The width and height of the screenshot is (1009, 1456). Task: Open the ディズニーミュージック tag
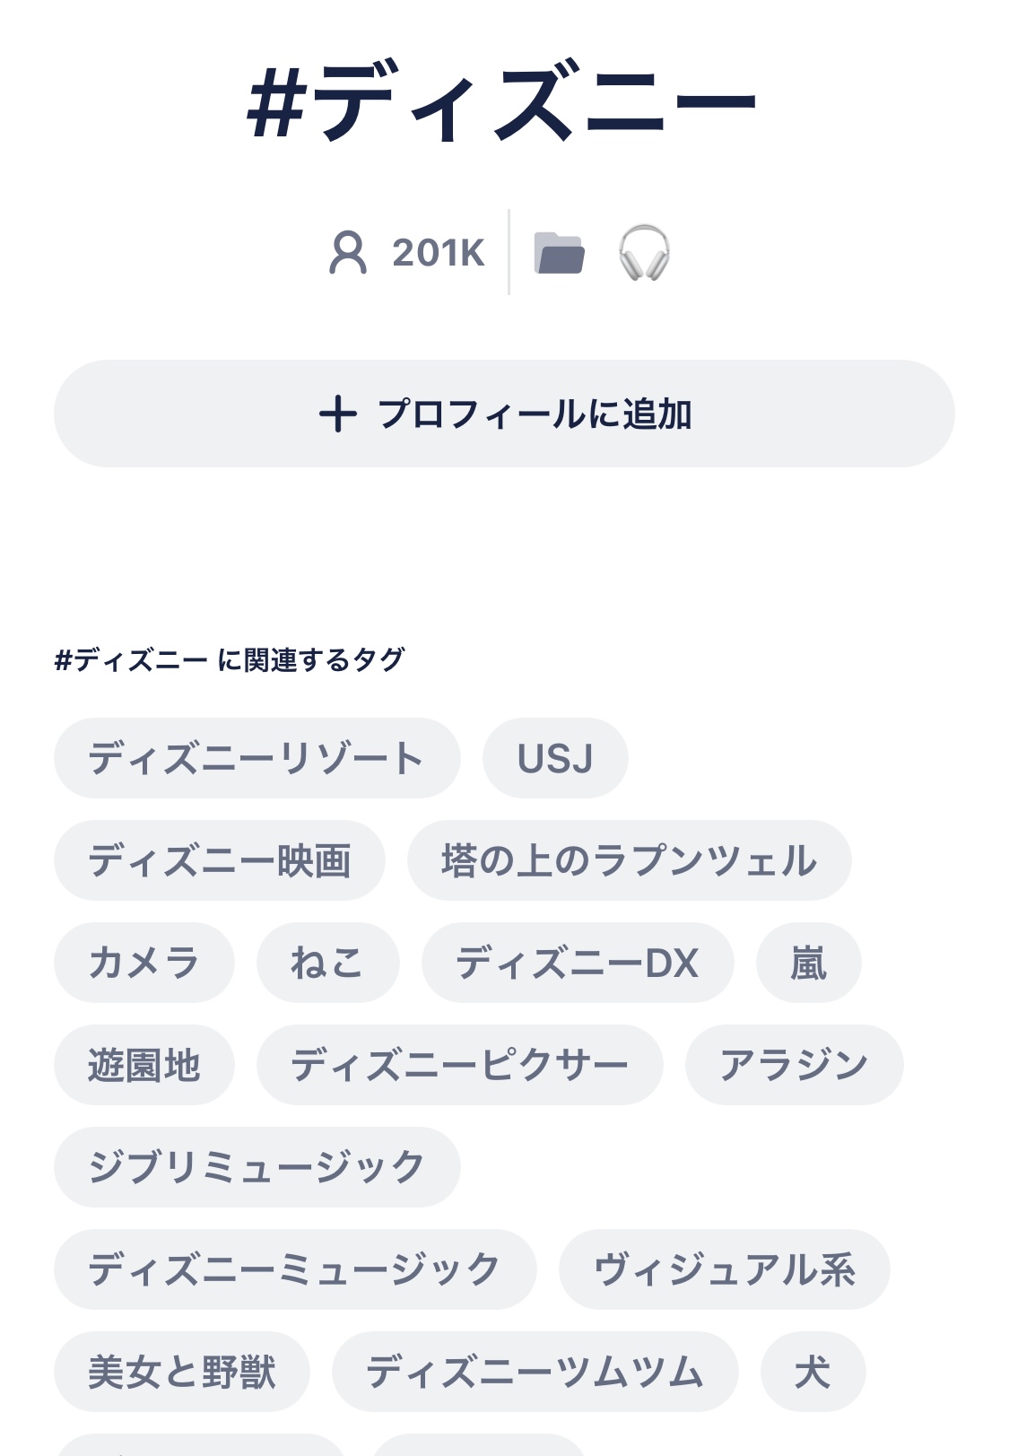(x=295, y=1269)
